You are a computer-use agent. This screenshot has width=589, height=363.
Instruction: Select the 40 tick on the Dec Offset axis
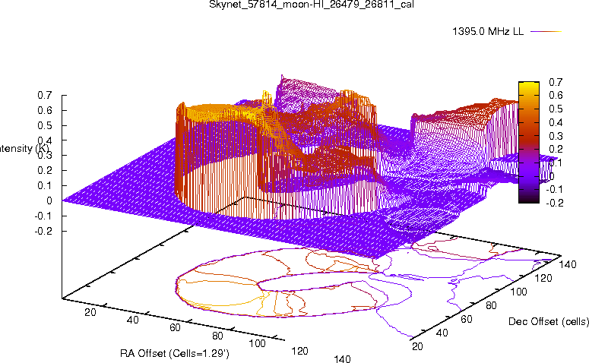coord(442,333)
